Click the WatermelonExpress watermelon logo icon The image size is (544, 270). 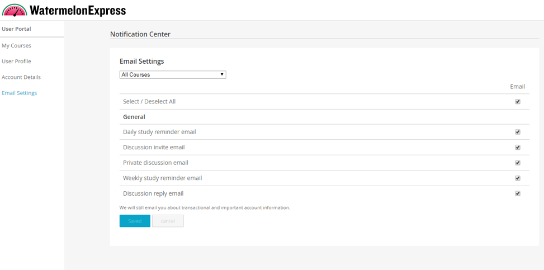click(x=14, y=11)
